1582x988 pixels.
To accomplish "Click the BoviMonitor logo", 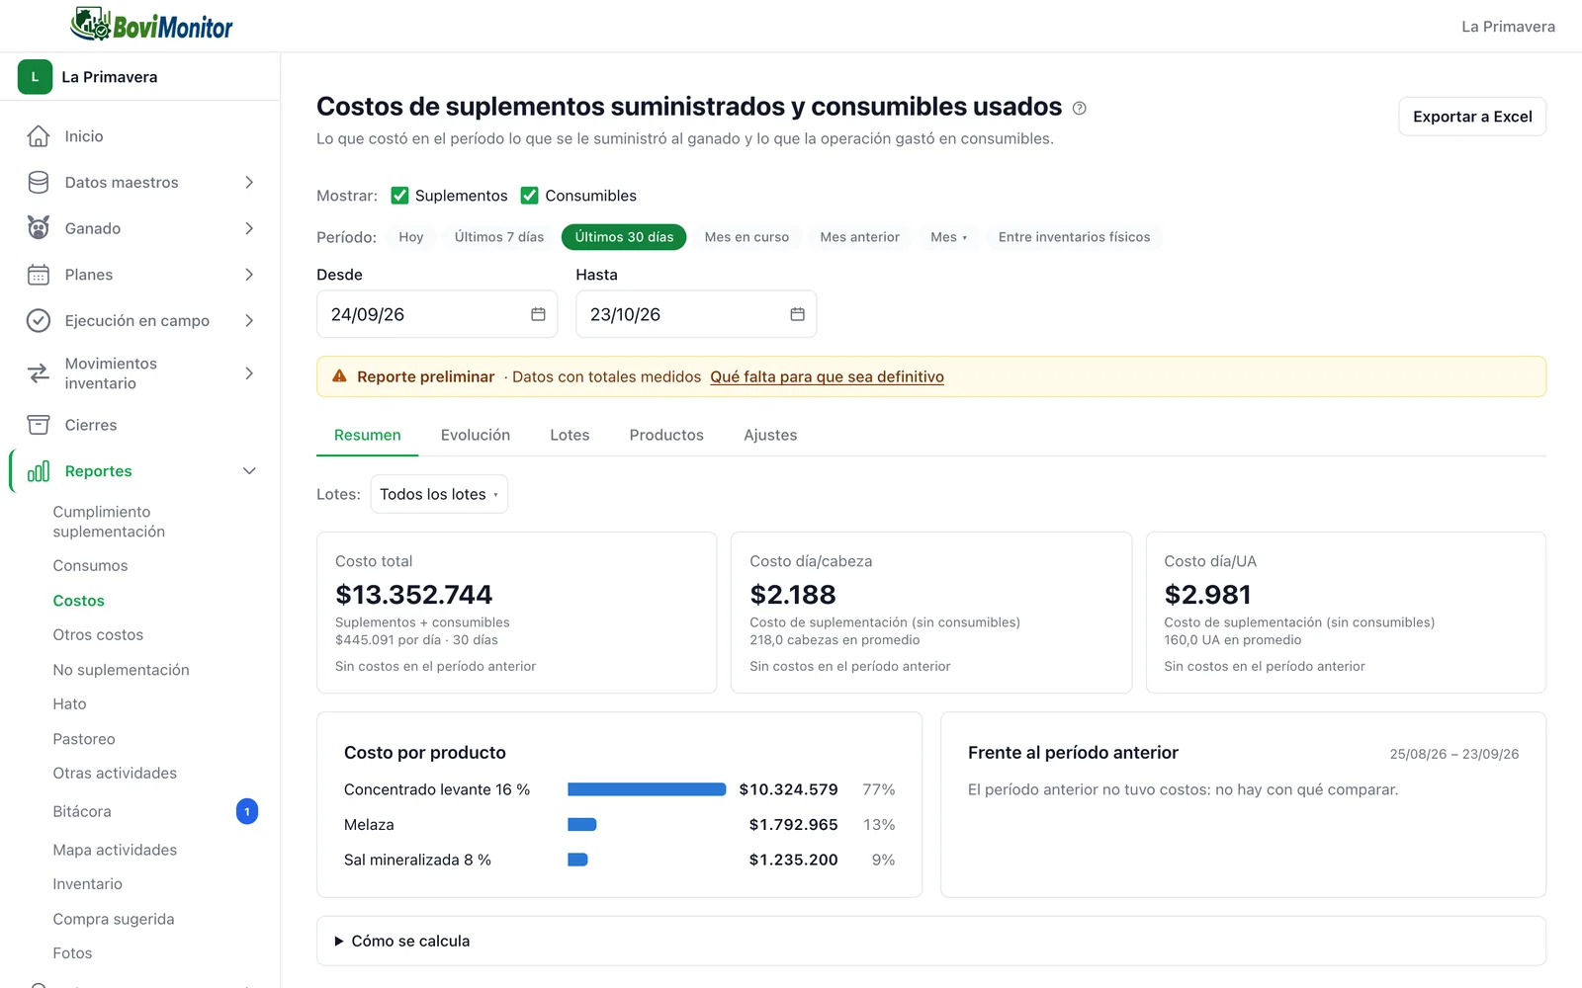I will (x=151, y=25).
